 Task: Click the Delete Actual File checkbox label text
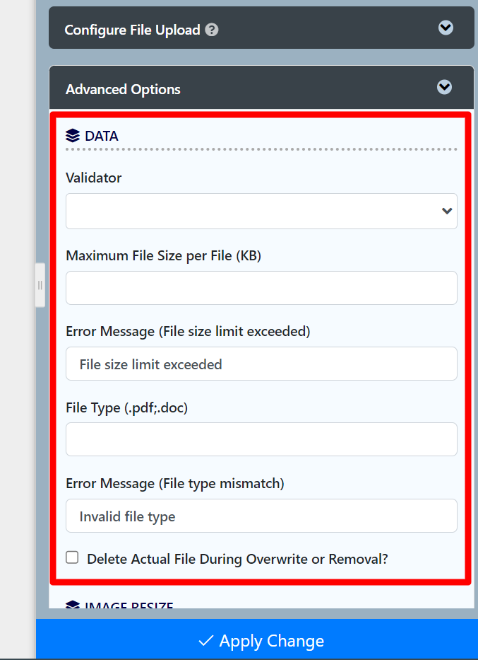(237, 559)
